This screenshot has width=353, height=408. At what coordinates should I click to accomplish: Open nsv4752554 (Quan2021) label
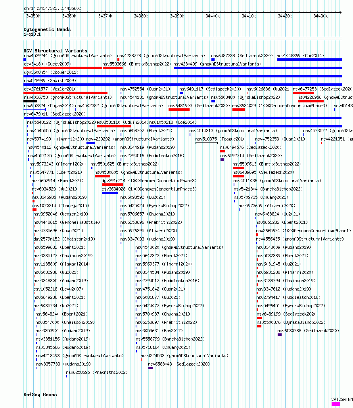[145, 89]
